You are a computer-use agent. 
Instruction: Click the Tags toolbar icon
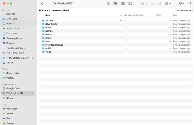pyautogui.click(x=159, y=3)
